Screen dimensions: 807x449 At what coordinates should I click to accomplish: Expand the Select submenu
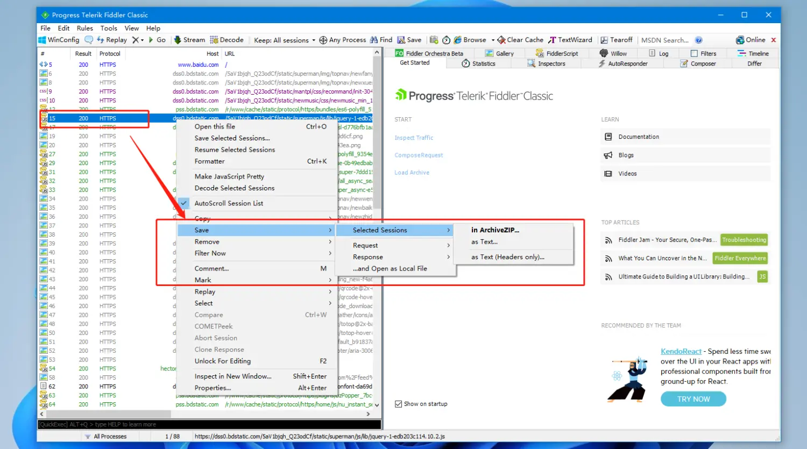click(256, 303)
